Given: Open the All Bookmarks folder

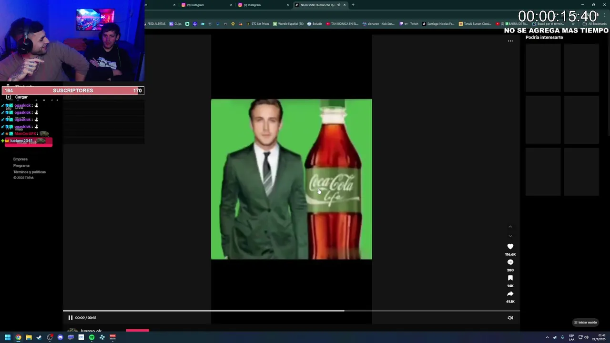Looking at the screenshot, I should click(594, 24).
